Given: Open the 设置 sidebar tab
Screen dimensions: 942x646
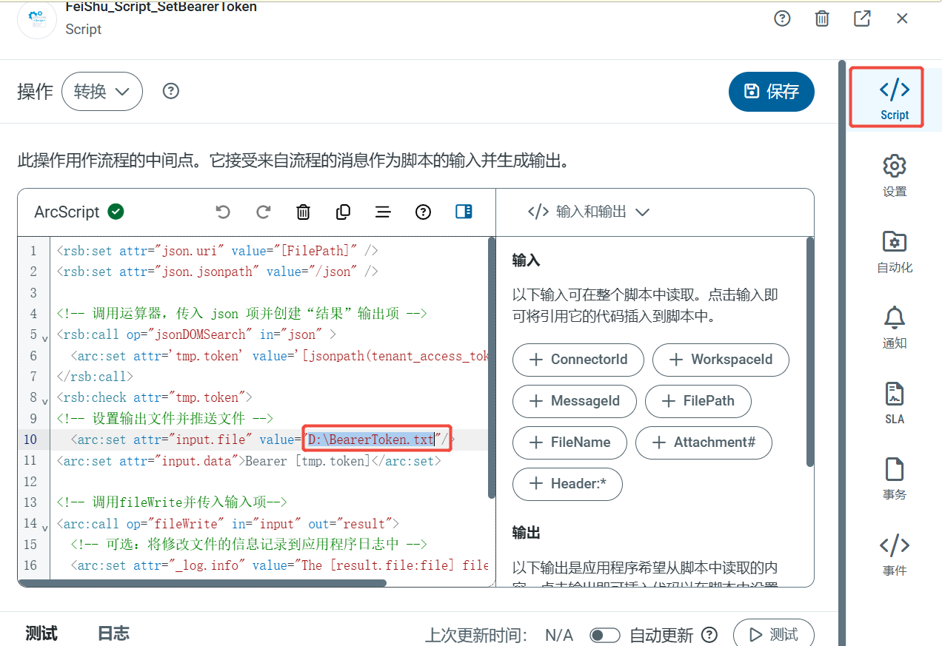Looking at the screenshot, I should tap(894, 175).
